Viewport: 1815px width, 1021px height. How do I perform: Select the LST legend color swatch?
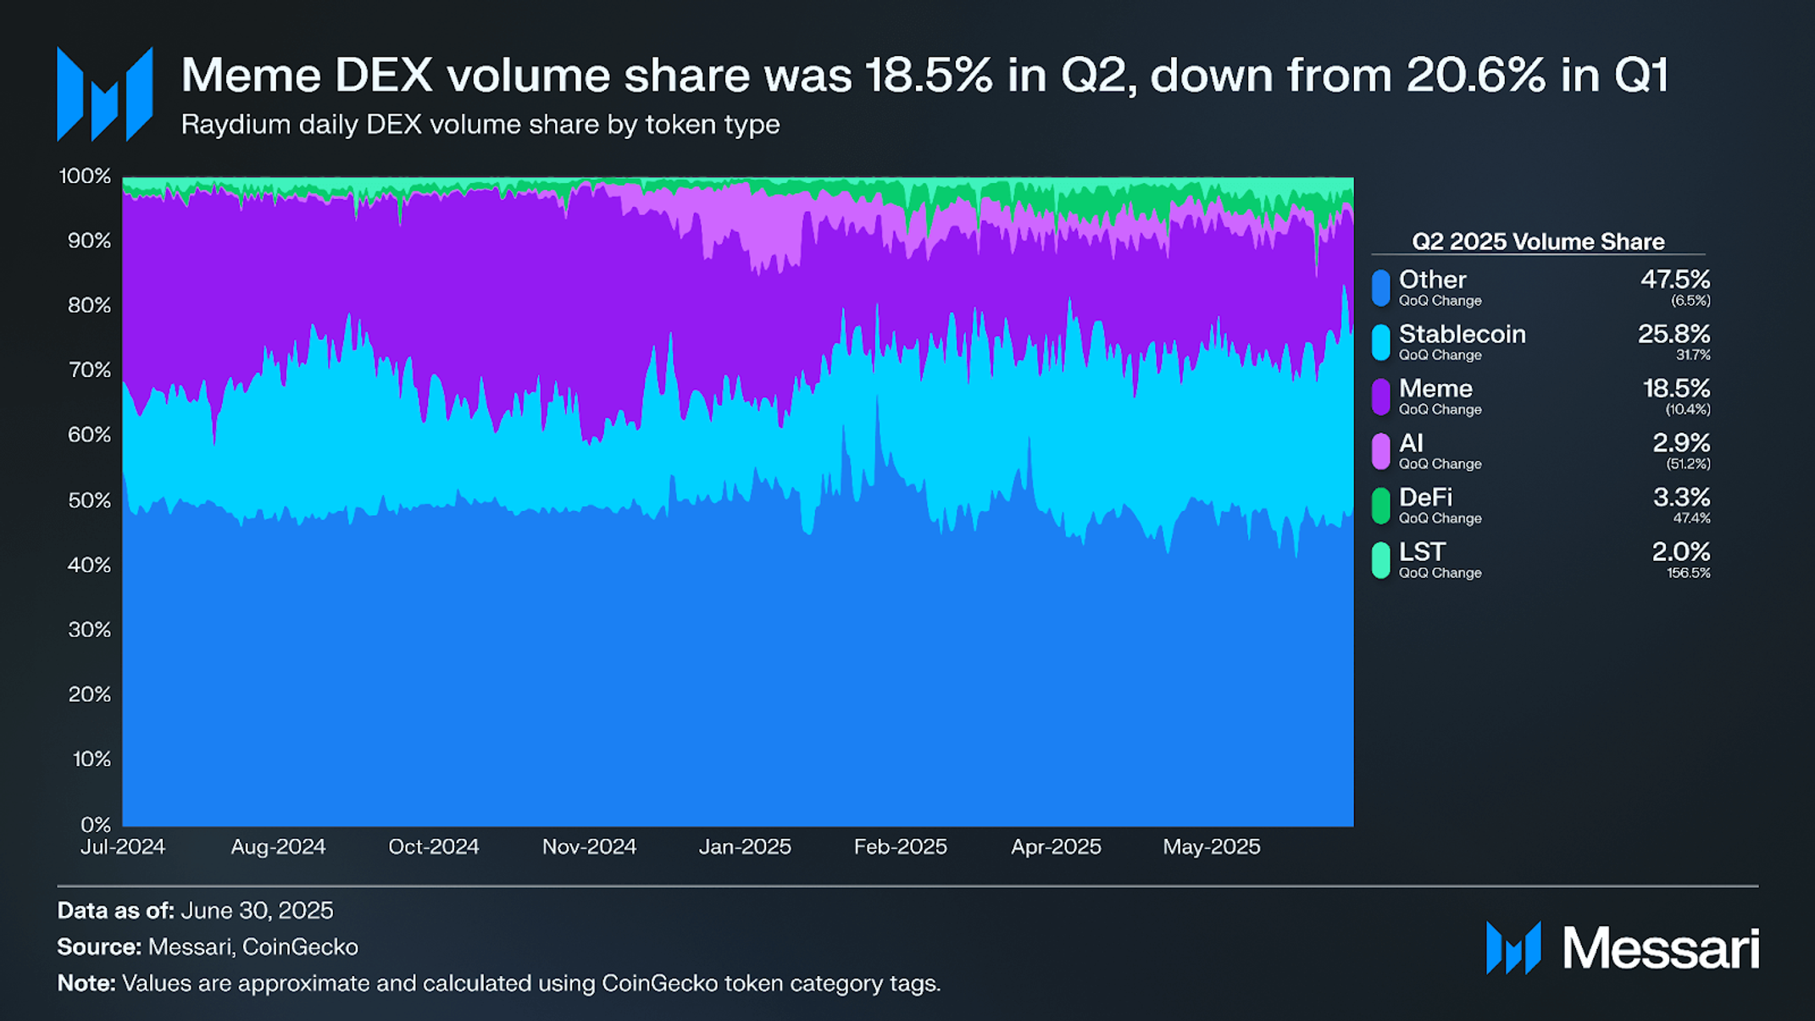click(x=1380, y=560)
